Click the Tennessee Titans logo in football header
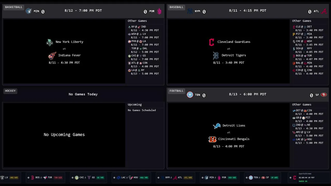This screenshot has height=186, width=331. 190,95
